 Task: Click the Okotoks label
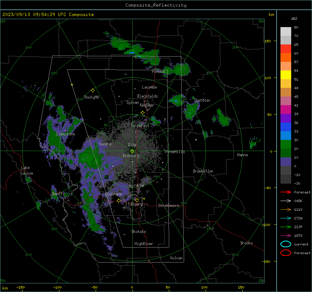pos(139,232)
